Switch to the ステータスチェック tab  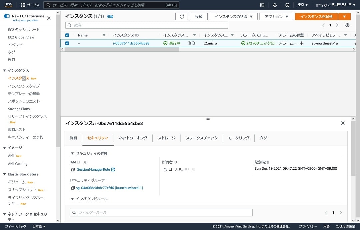pos(202,138)
